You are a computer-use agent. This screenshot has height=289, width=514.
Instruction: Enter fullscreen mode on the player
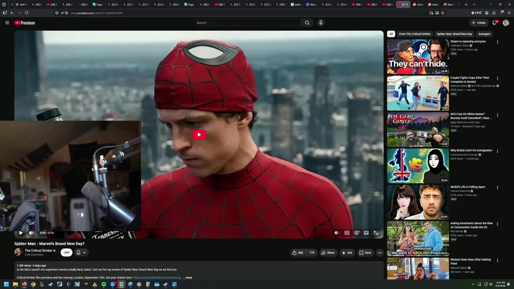[x=376, y=233]
